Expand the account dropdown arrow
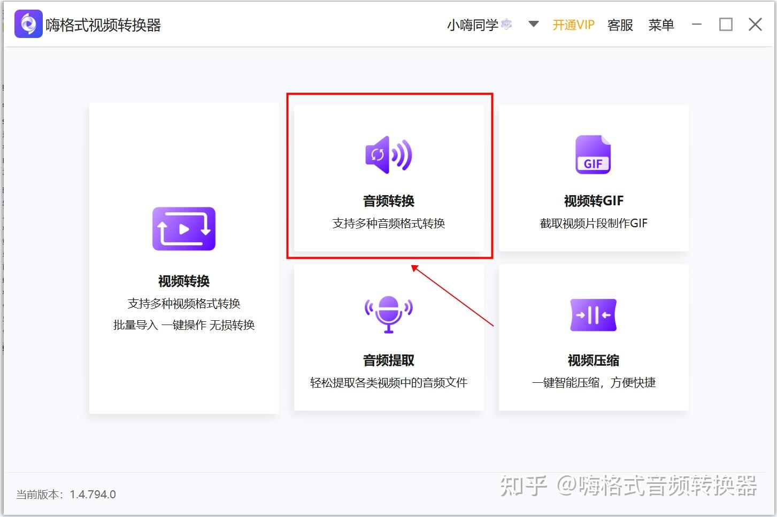 pyautogui.click(x=533, y=25)
